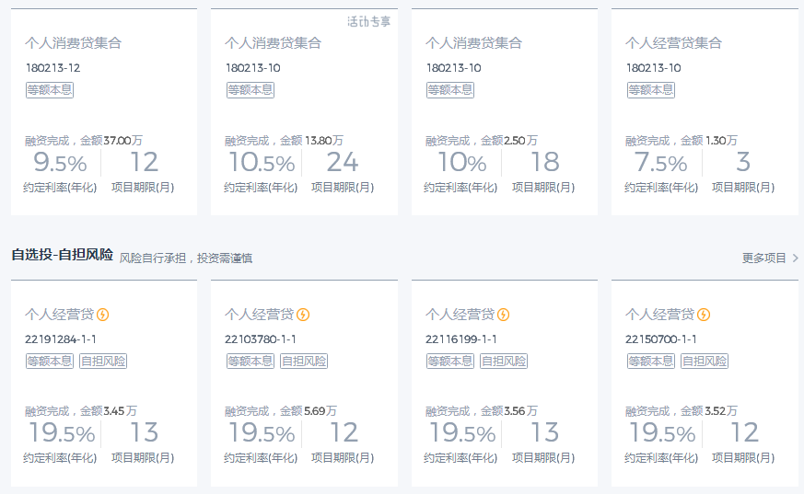Click 融资完成，金额1.30万 text
The height and width of the screenshot is (494, 804).
coord(682,140)
